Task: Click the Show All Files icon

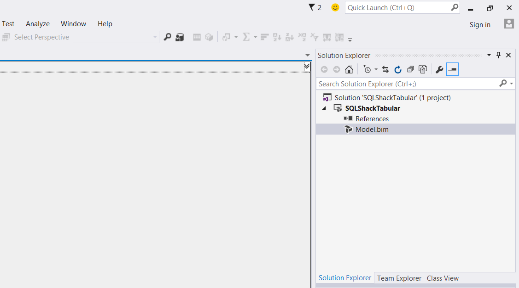Action: pos(422,69)
